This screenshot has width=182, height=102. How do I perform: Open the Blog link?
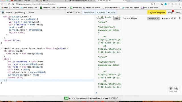(170, 12)
